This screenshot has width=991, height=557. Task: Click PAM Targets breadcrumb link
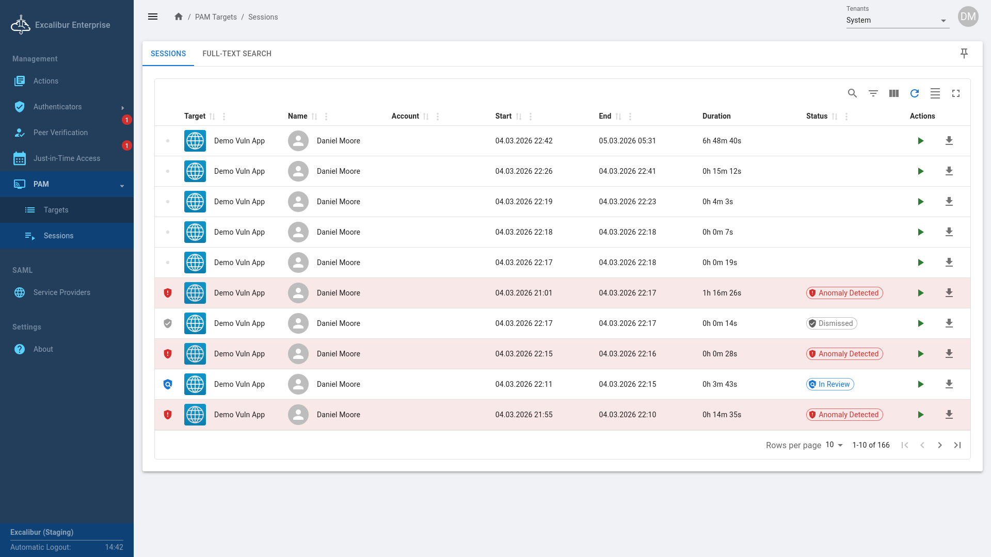tap(216, 17)
